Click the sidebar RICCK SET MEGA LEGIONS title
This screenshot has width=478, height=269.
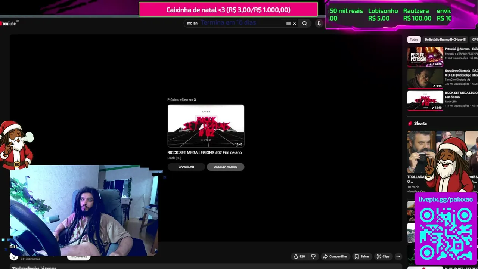461,95
